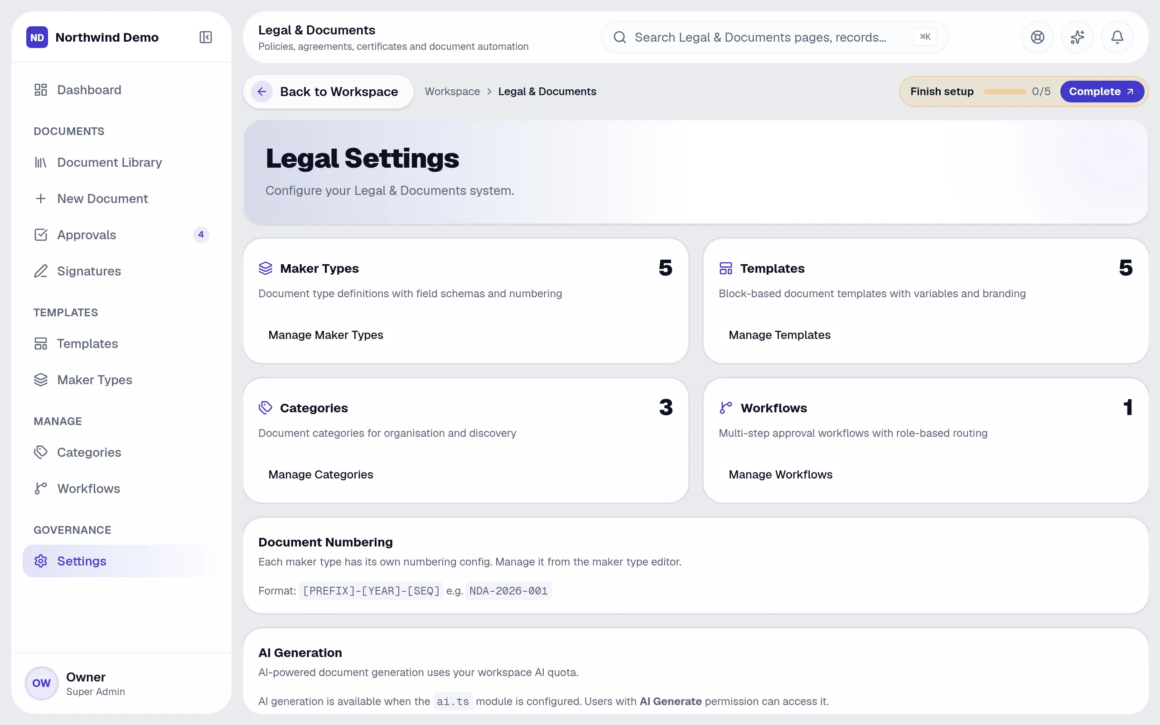The image size is (1160, 725).
Task: Open Approvals in the sidebar
Action: [x=121, y=235]
